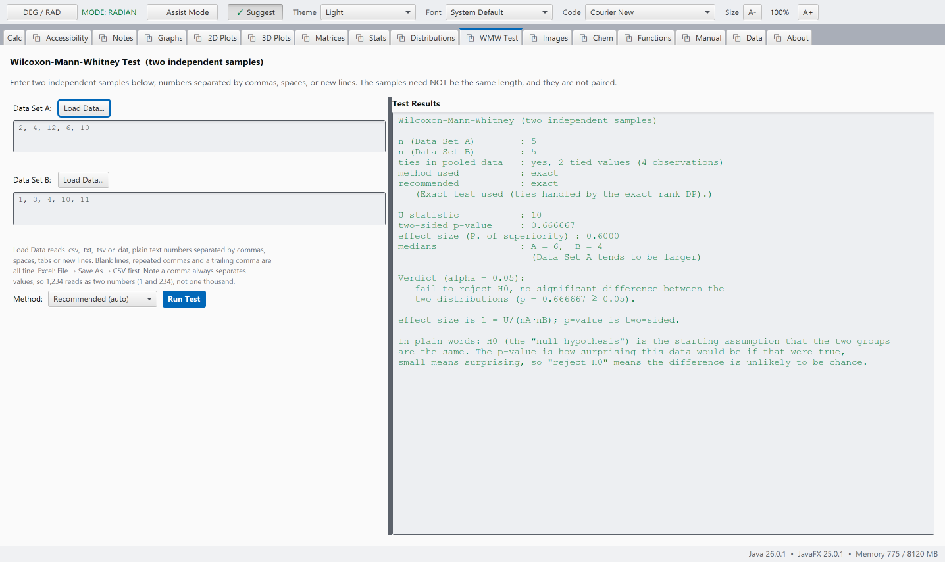945x562 pixels.
Task: Click the Data Set A input field
Action: pyautogui.click(x=199, y=136)
